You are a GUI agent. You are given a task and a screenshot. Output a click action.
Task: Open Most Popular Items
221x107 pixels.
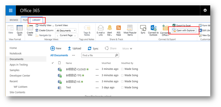click(130, 30)
